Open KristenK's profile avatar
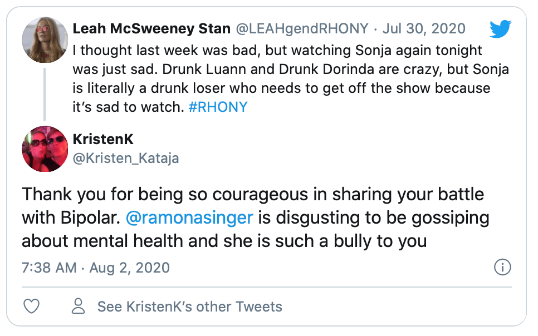Image resolution: width=538 pixels, height=336 pixels. 45,149
